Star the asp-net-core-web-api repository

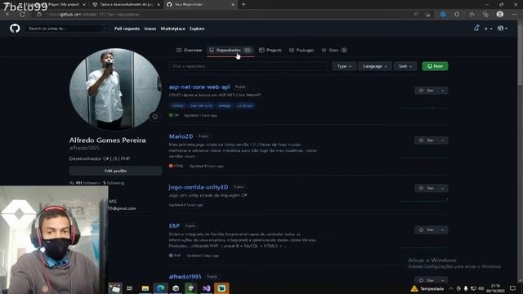tap(427, 91)
